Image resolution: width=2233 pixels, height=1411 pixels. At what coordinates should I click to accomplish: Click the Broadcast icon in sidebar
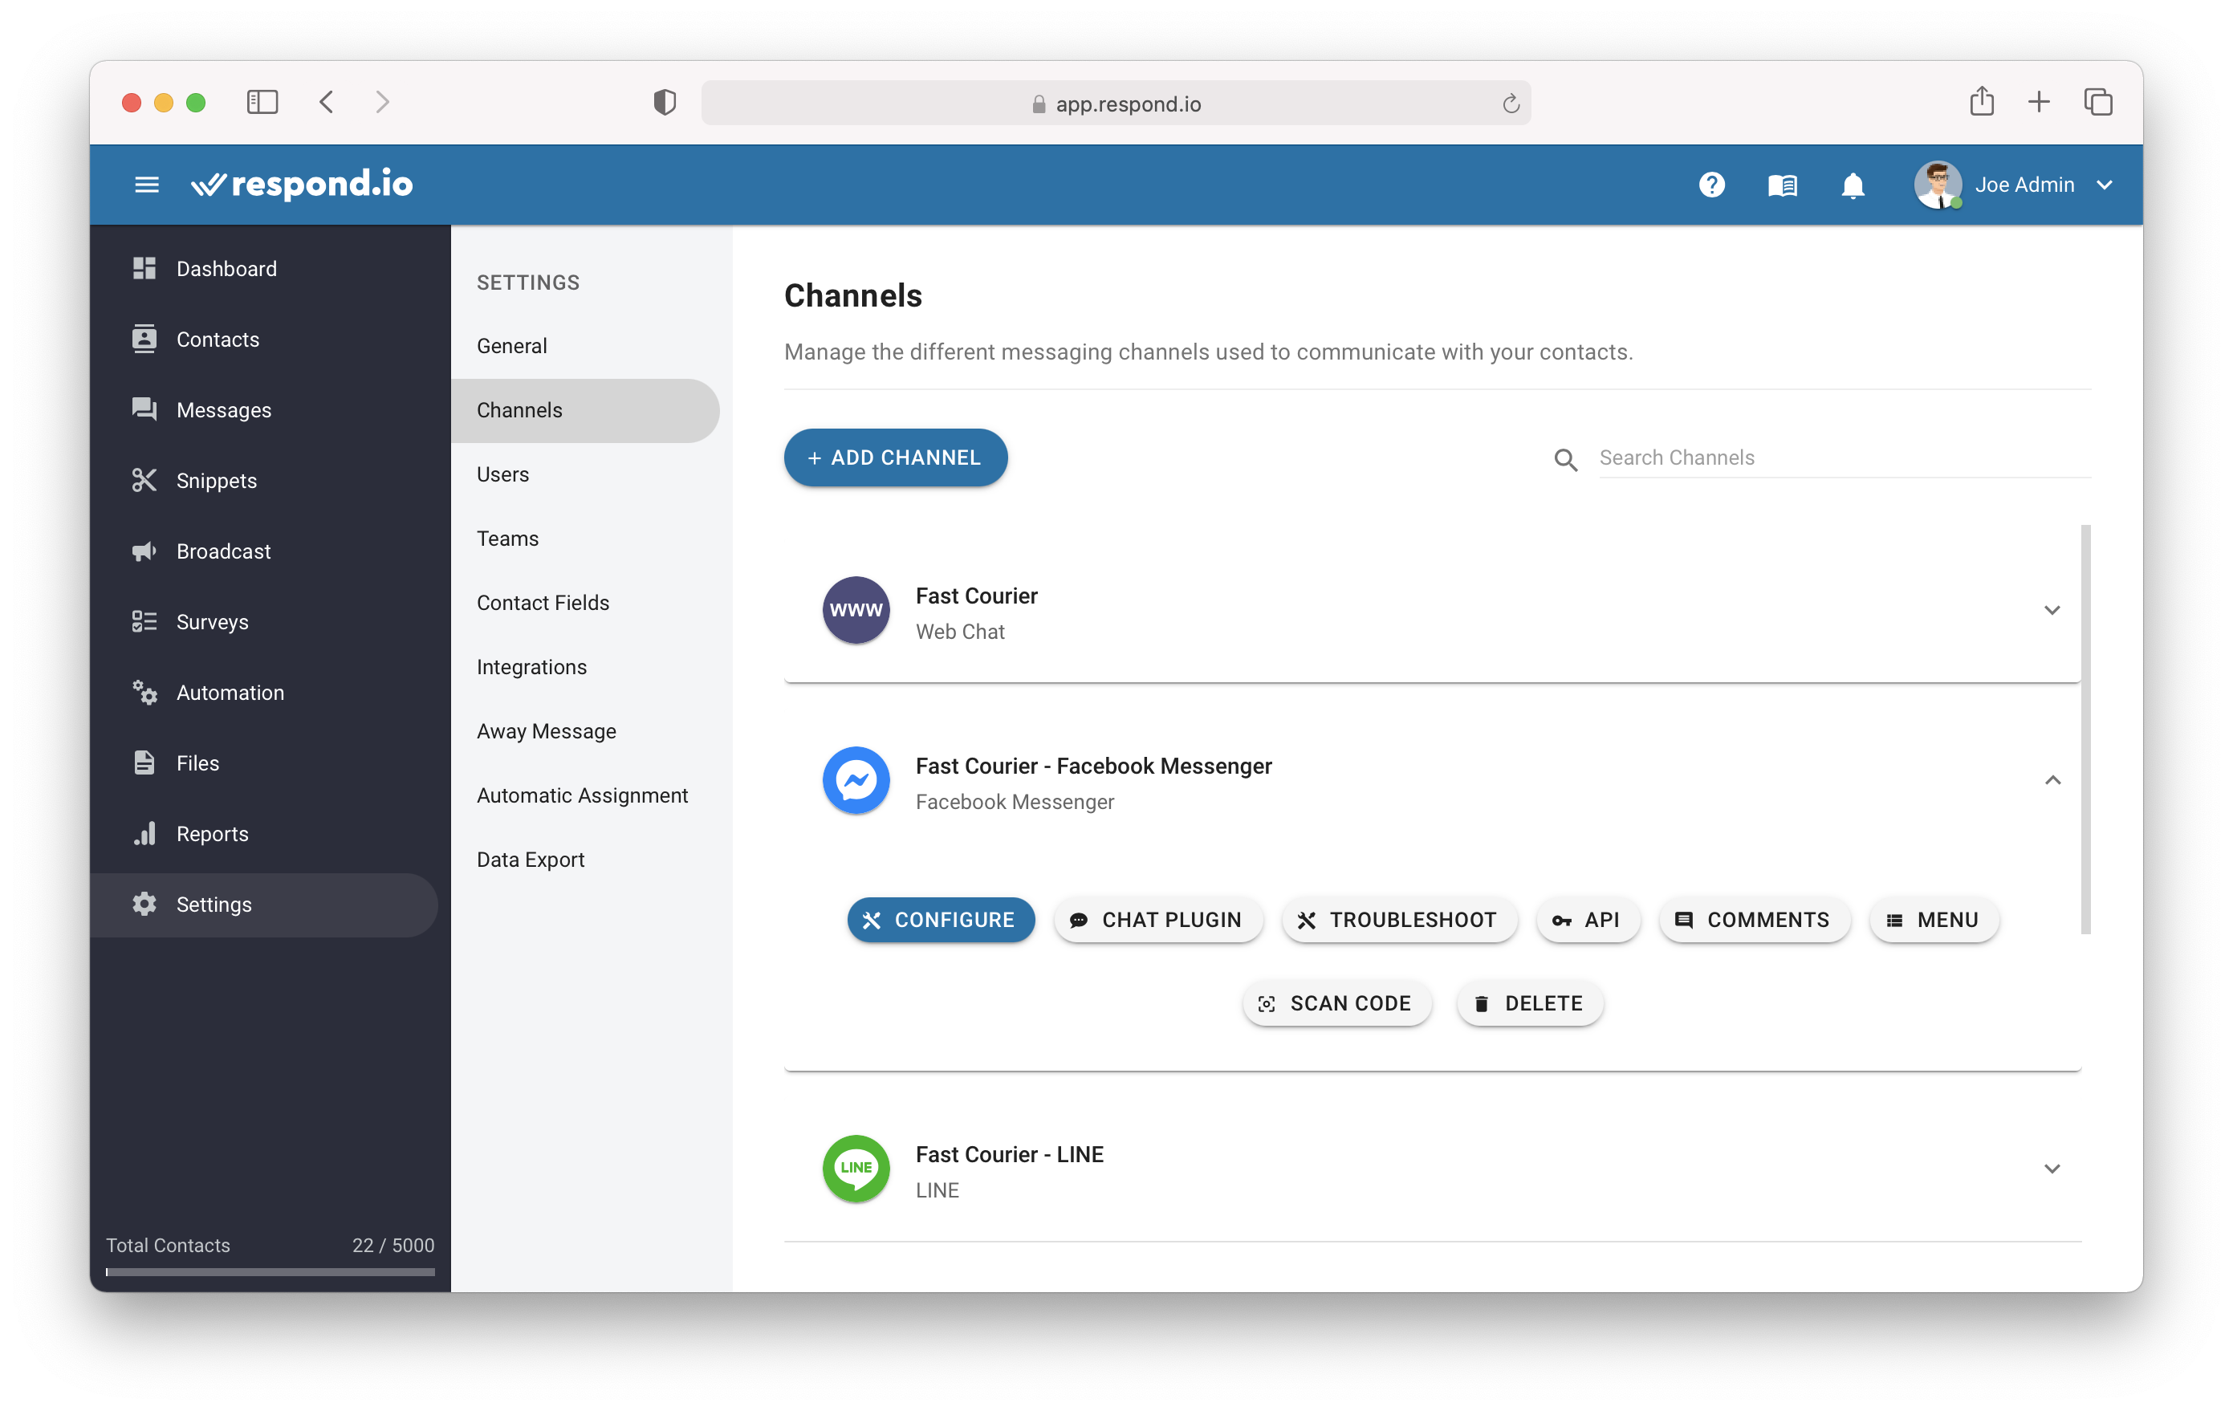point(143,551)
